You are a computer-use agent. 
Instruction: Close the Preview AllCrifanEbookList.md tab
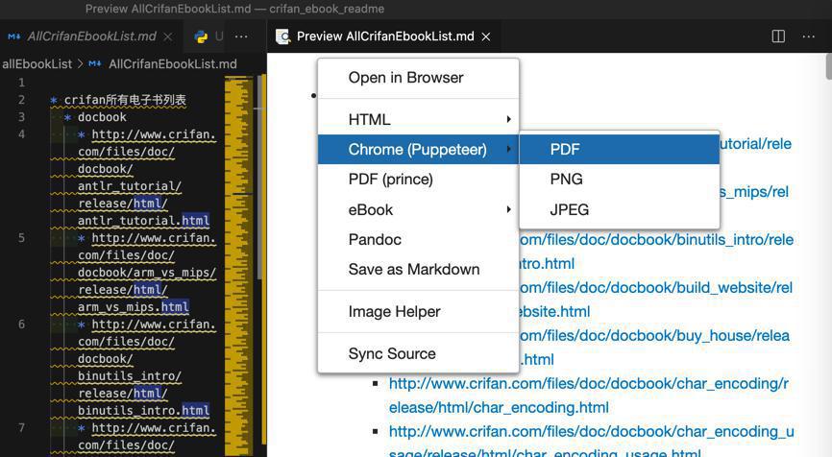point(485,36)
